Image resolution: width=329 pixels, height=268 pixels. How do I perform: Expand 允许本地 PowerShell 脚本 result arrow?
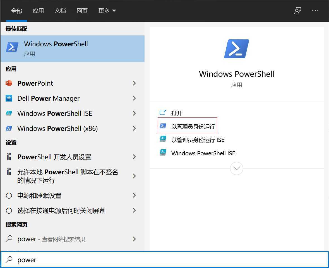click(134, 176)
